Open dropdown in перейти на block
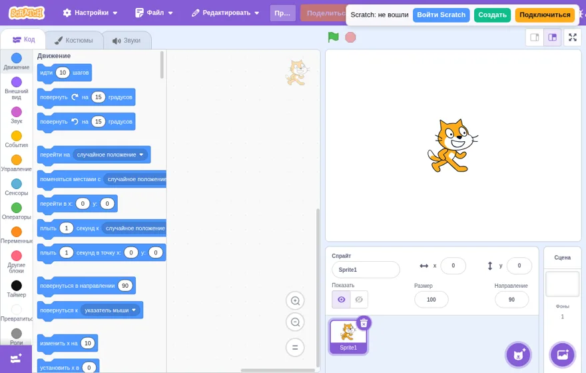 coord(111,155)
